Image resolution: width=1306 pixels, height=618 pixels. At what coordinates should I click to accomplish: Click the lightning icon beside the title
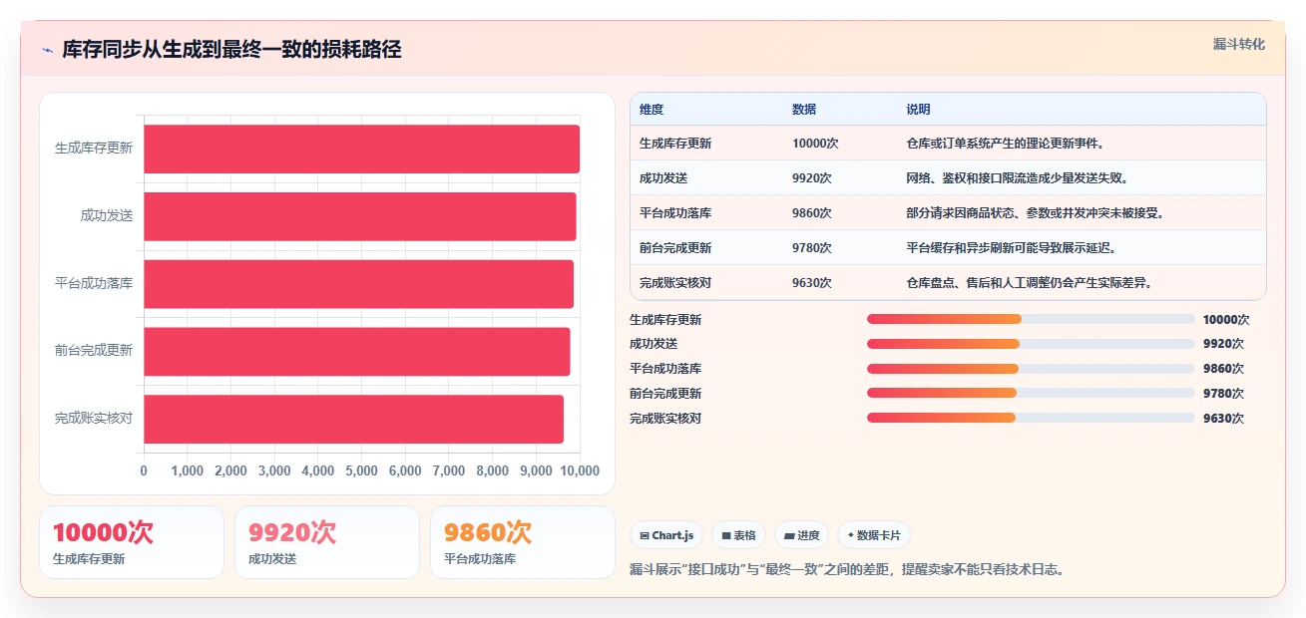[47, 50]
